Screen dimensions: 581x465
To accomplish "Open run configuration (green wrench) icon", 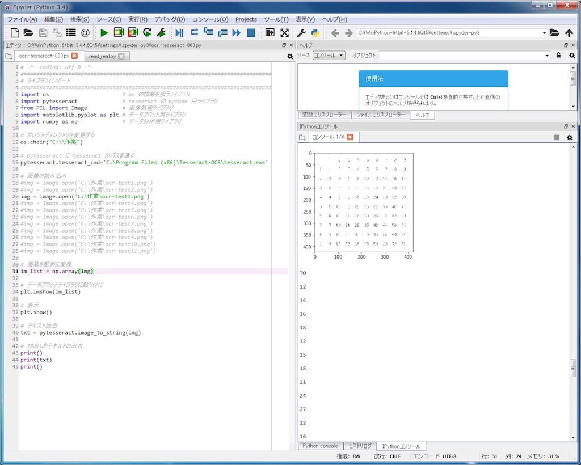I will pyautogui.click(x=161, y=33).
